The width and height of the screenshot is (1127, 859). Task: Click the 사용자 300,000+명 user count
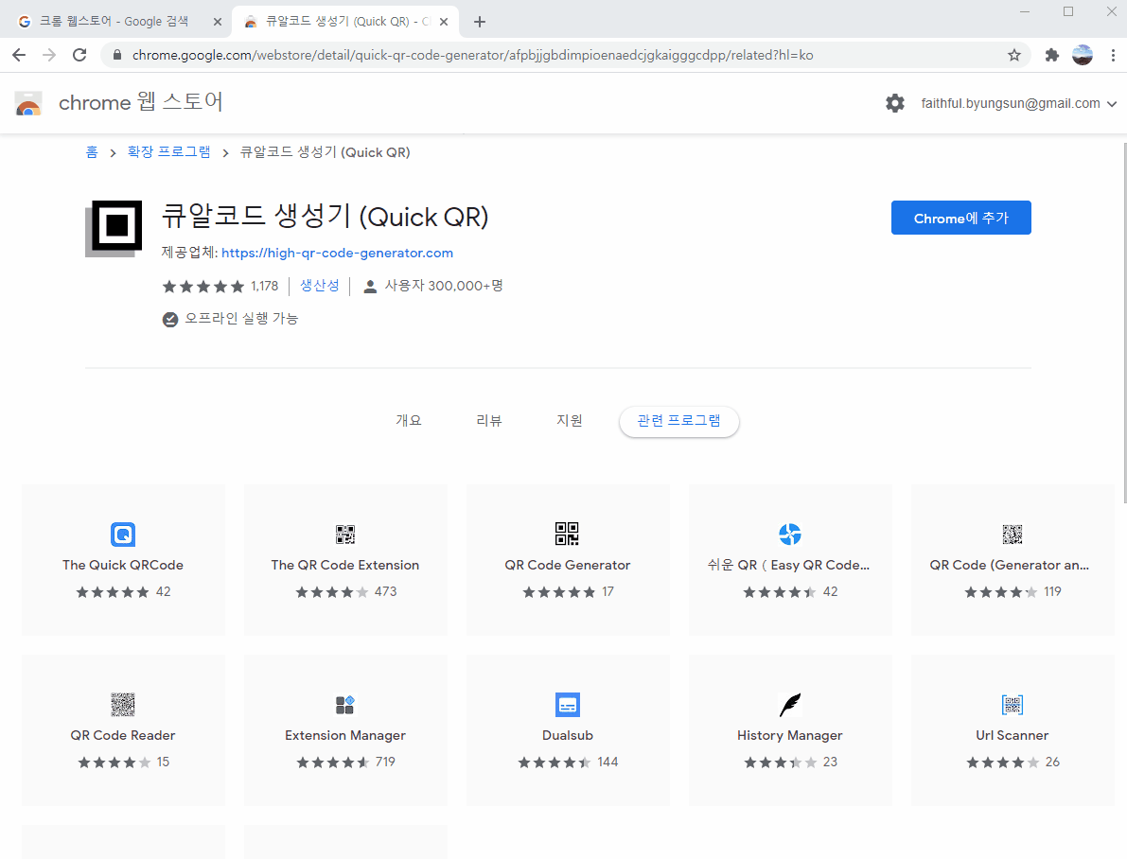(x=444, y=286)
